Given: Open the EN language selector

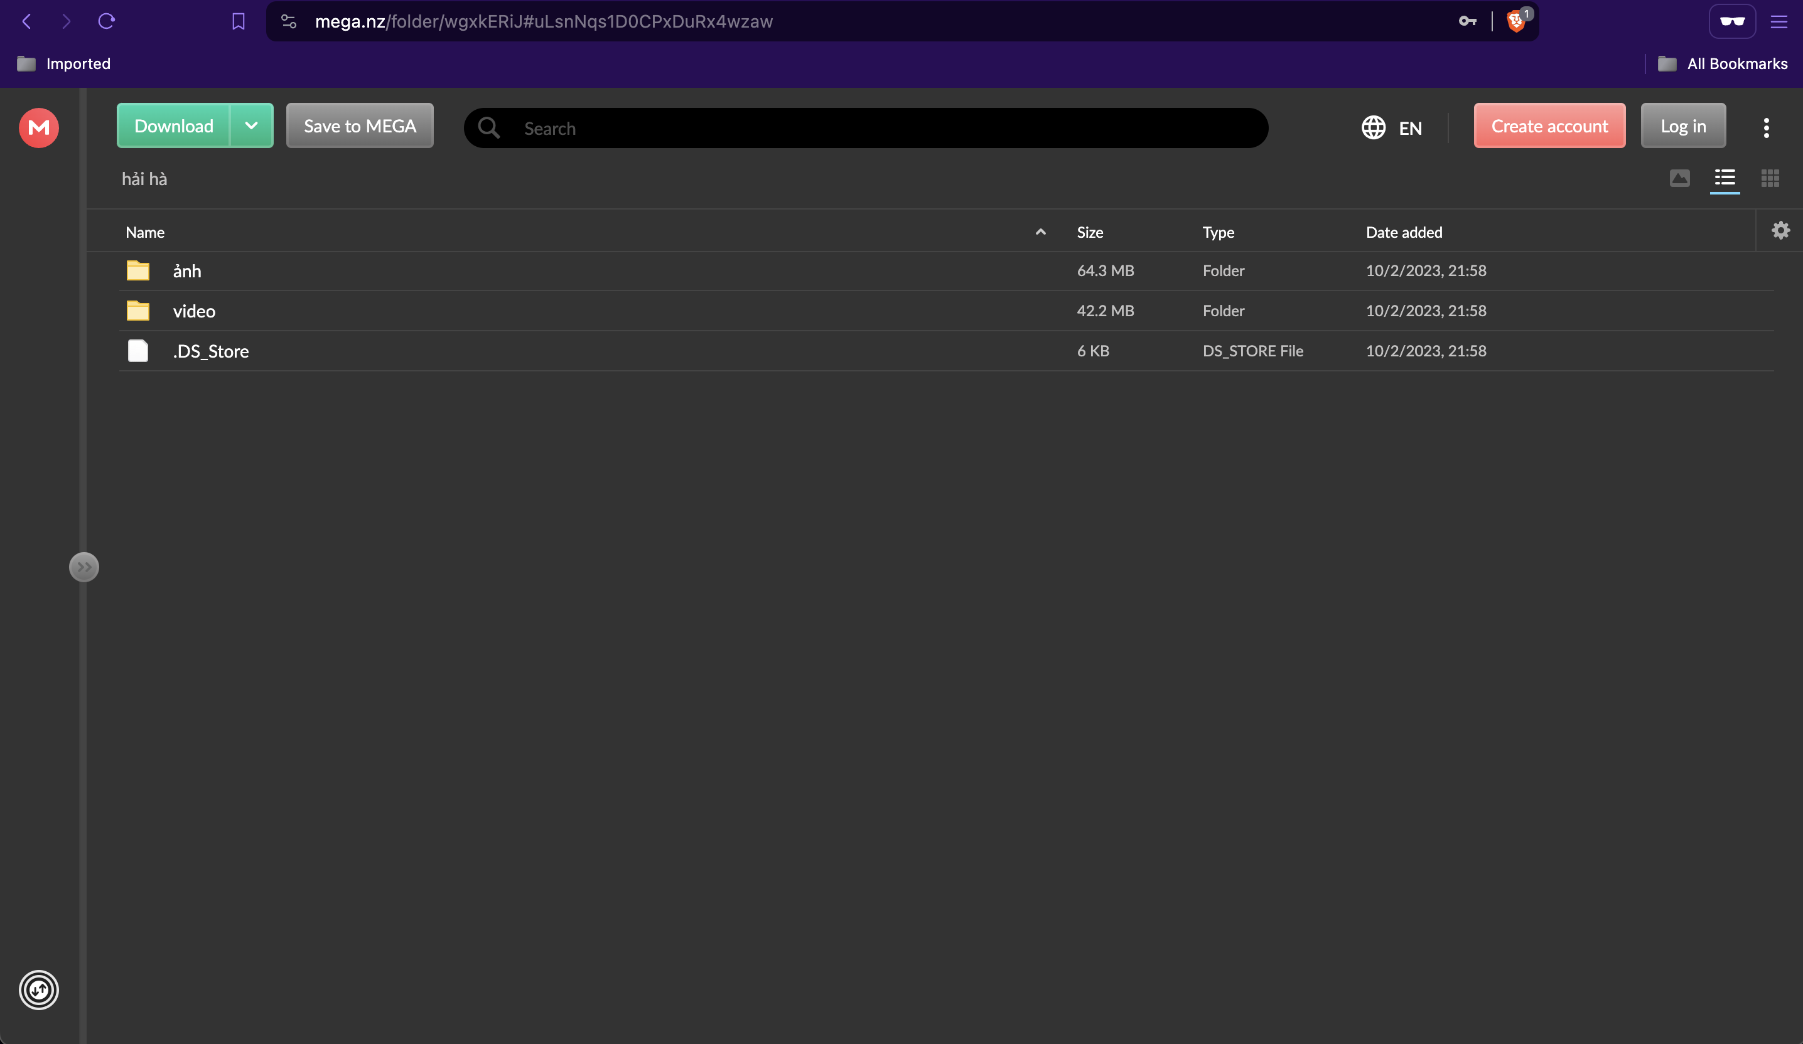Looking at the screenshot, I should click(1392, 128).
